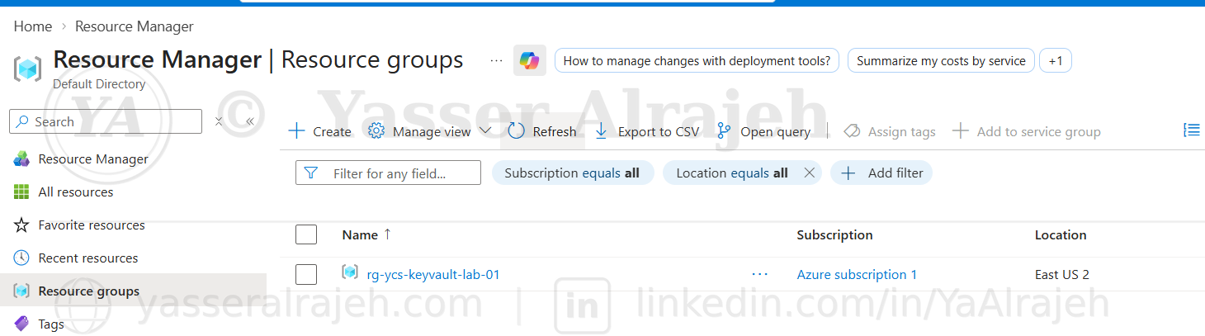Go to Resource Manager breadcrumb
The width and height of the screenshot is (1205, 336).
pyautogui.click(x=135, y=26)
